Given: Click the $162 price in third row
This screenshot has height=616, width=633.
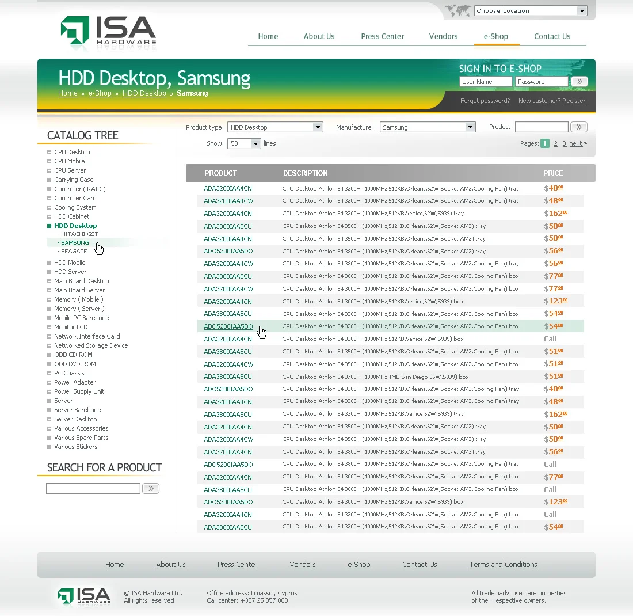Looking at the screenshot, I should point(555,213).
